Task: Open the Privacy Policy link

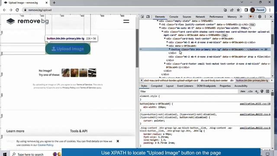Action: (x=69, y=88)
